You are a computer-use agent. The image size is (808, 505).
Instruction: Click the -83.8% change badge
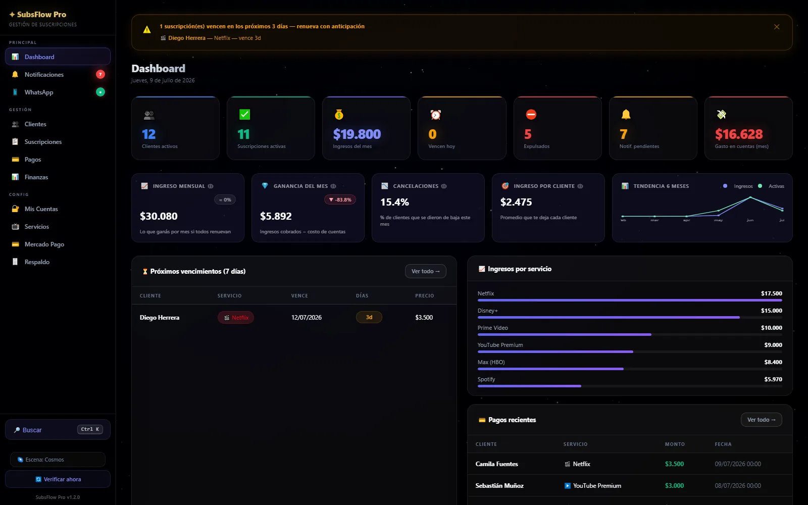pos(340,199)
